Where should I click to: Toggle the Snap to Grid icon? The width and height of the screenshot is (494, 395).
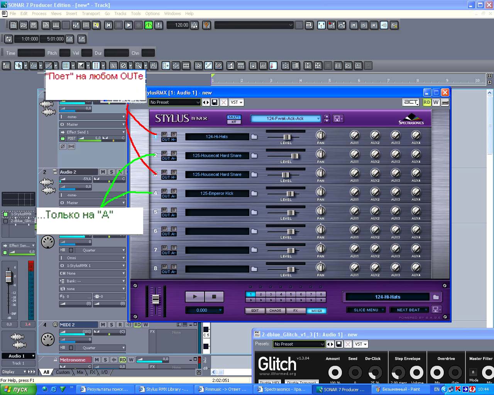(66, 66)
